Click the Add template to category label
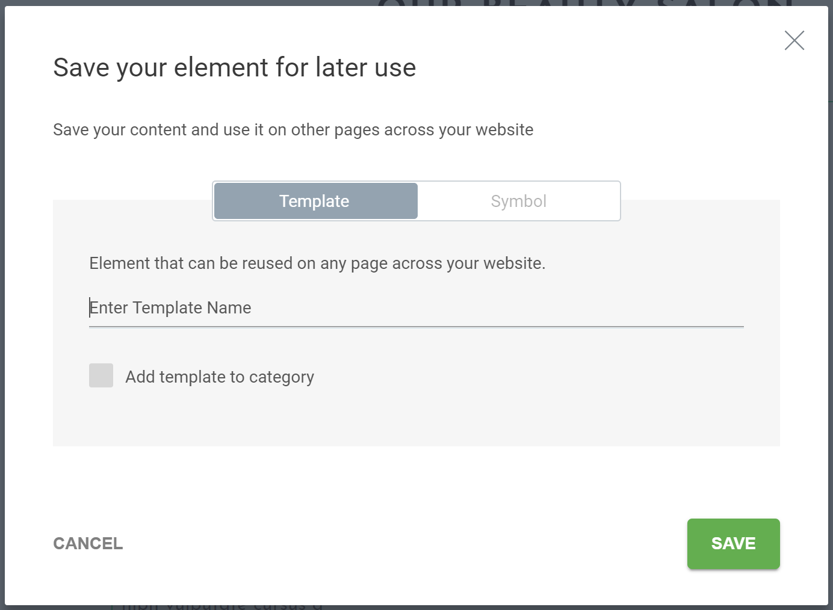 [x=220, y=377]
